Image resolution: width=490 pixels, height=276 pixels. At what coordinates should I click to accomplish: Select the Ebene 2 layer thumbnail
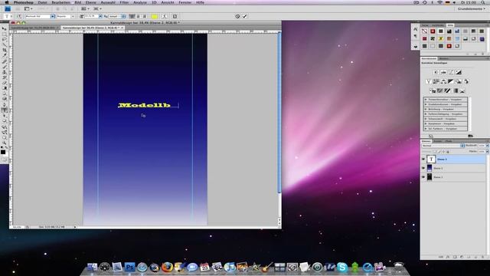point(430,168)
